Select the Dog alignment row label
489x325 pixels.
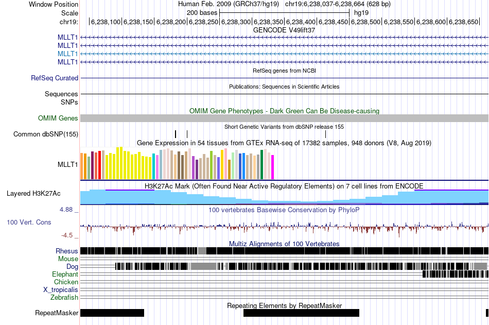click(72, 267)
